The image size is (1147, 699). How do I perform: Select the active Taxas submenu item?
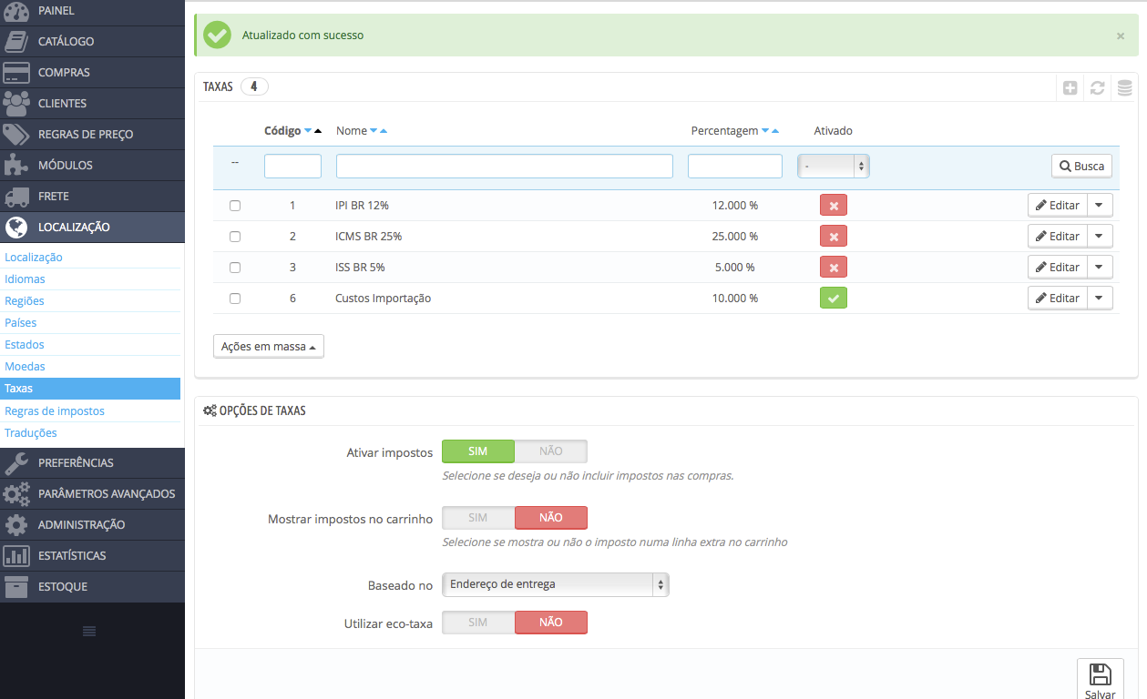click(90, 389)
